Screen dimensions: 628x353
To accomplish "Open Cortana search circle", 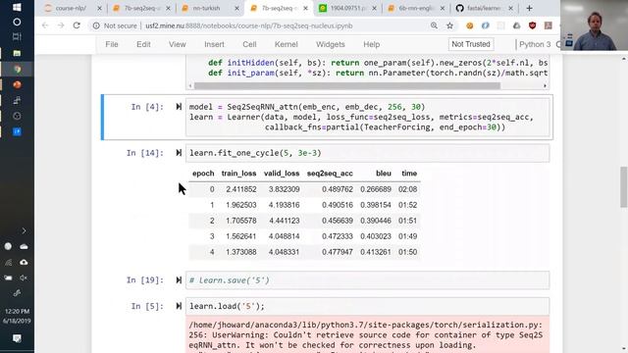I will tap(17, 22).
